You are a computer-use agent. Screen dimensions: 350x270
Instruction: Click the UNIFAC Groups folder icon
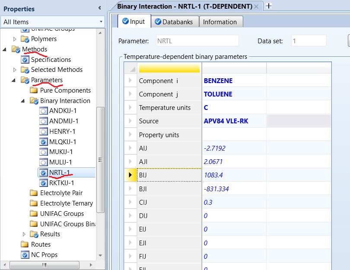34,214
